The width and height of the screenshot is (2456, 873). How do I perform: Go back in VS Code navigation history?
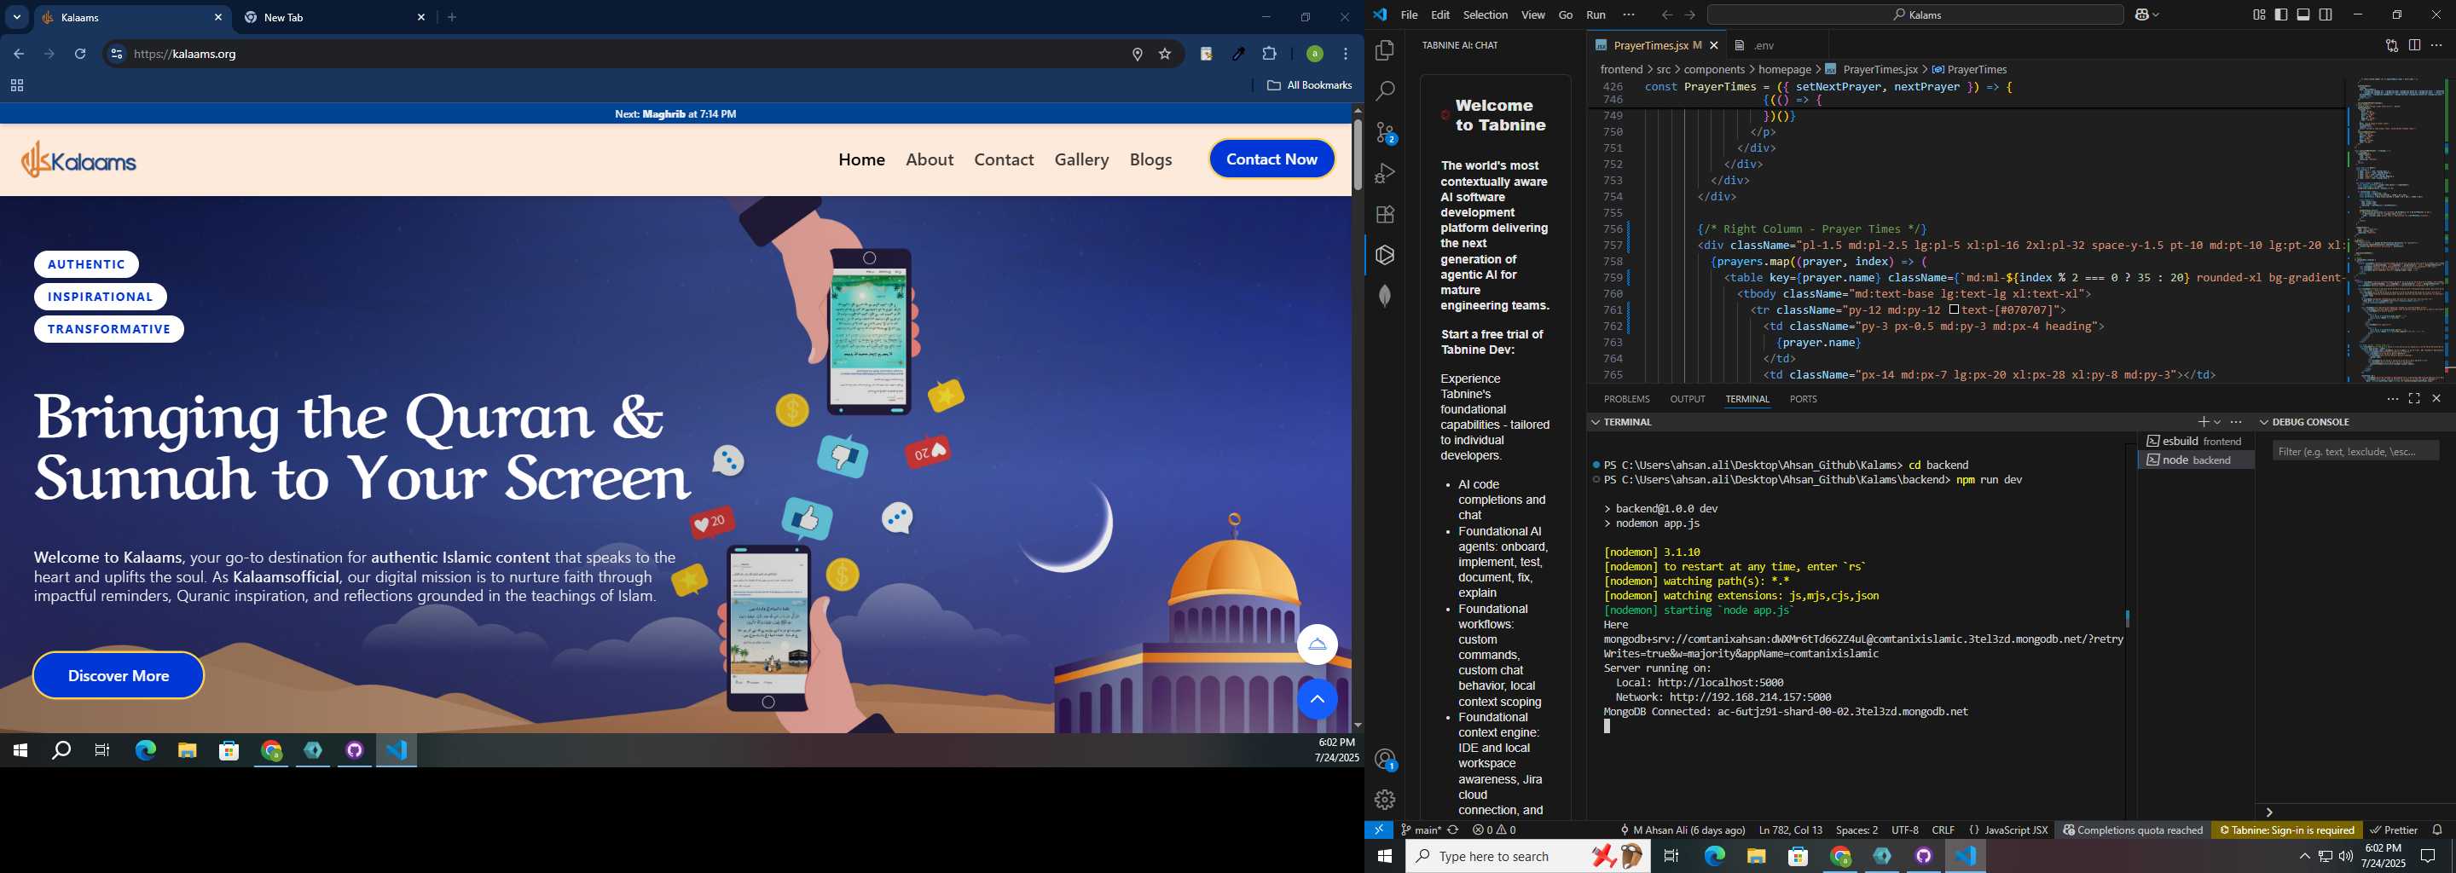coord(1665,15)
